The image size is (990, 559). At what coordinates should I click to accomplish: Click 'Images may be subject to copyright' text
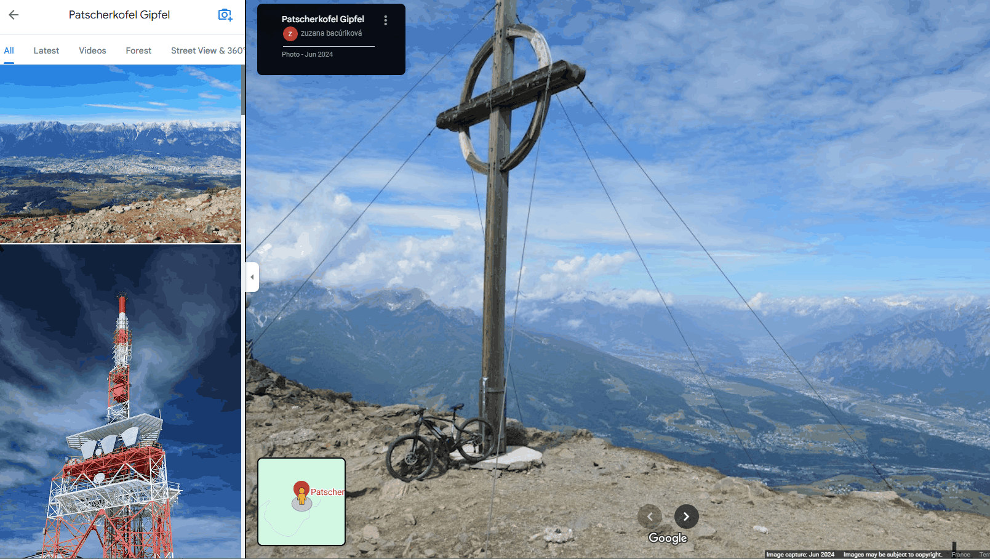click(x=893, y=555)
